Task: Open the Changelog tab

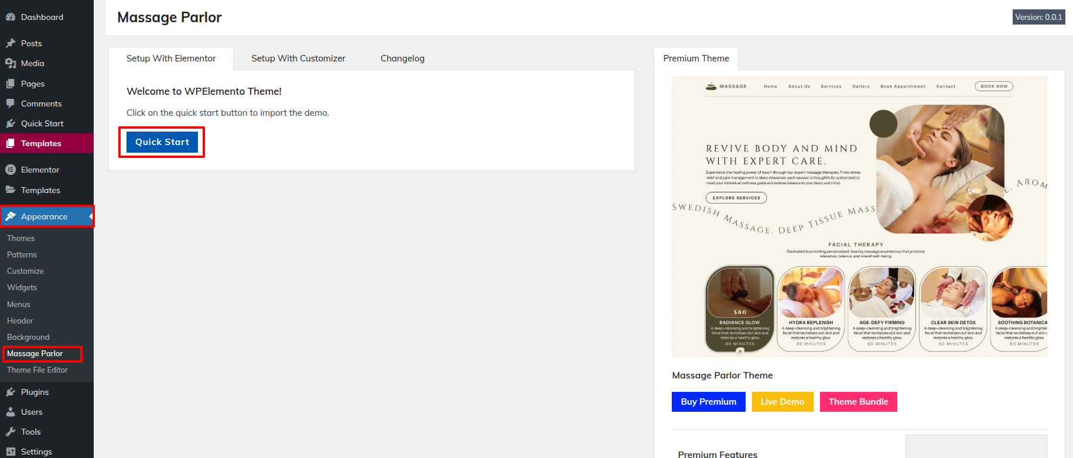Action: (x=402, y=58)
